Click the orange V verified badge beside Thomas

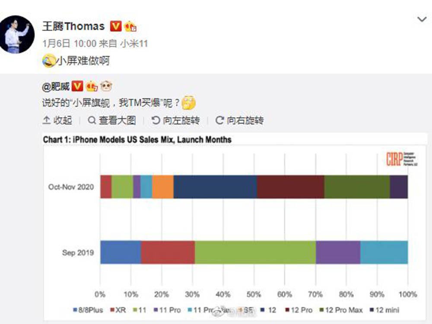pos(116,26)
